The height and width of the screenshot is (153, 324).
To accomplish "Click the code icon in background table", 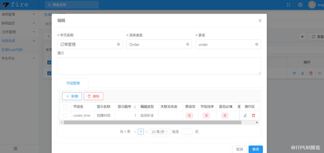I will [320, 73].
